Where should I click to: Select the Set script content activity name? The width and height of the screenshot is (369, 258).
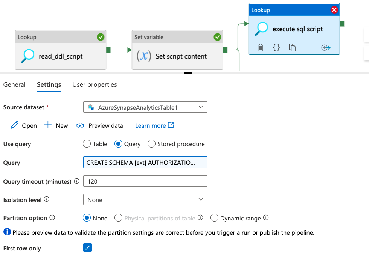(181, 56)
